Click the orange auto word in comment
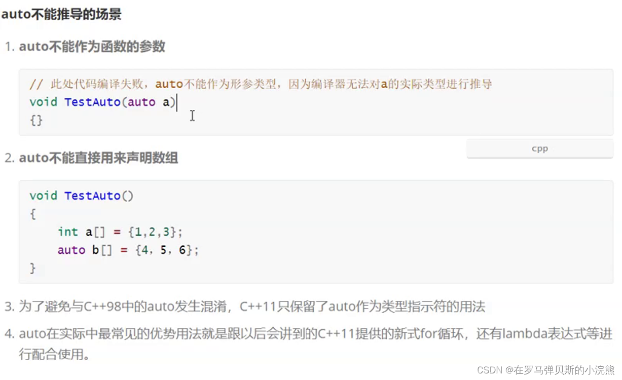Image resolution: width=622 pixels, height=380 pixels. [x=169, y=85]
